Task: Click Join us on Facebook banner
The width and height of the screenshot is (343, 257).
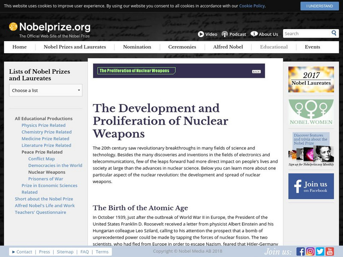Action: [x=311, y=186]
